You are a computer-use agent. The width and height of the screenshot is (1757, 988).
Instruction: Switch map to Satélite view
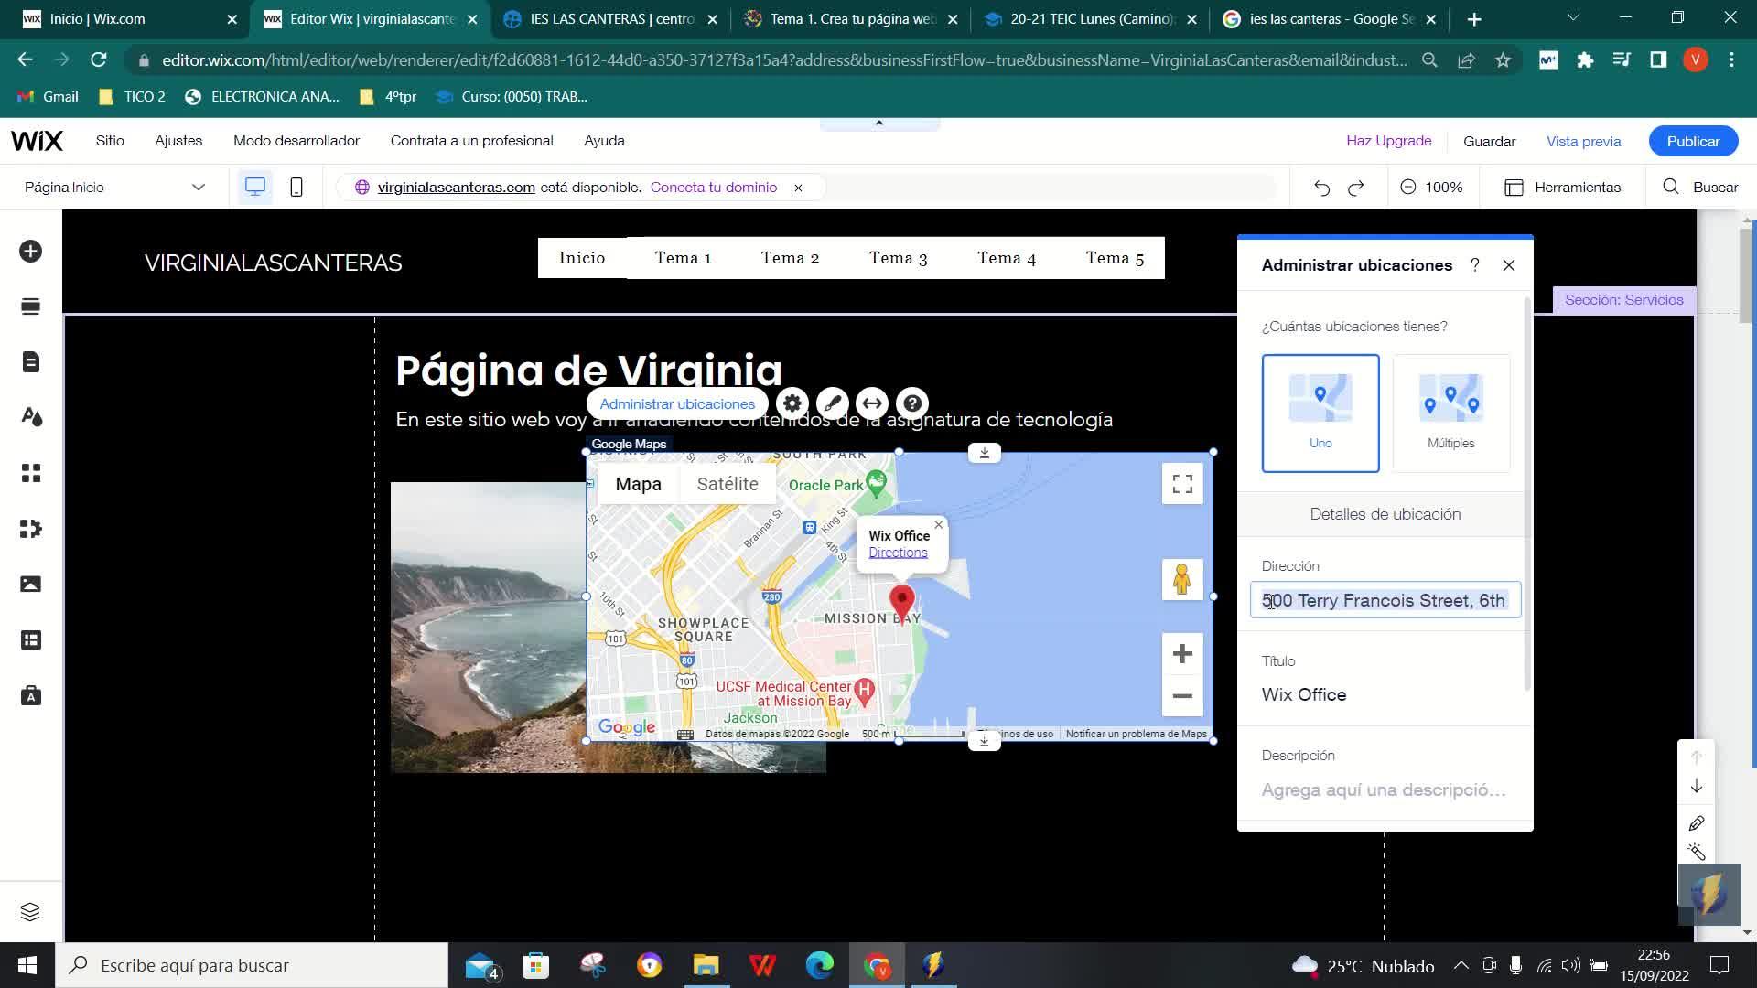point(727,484)
